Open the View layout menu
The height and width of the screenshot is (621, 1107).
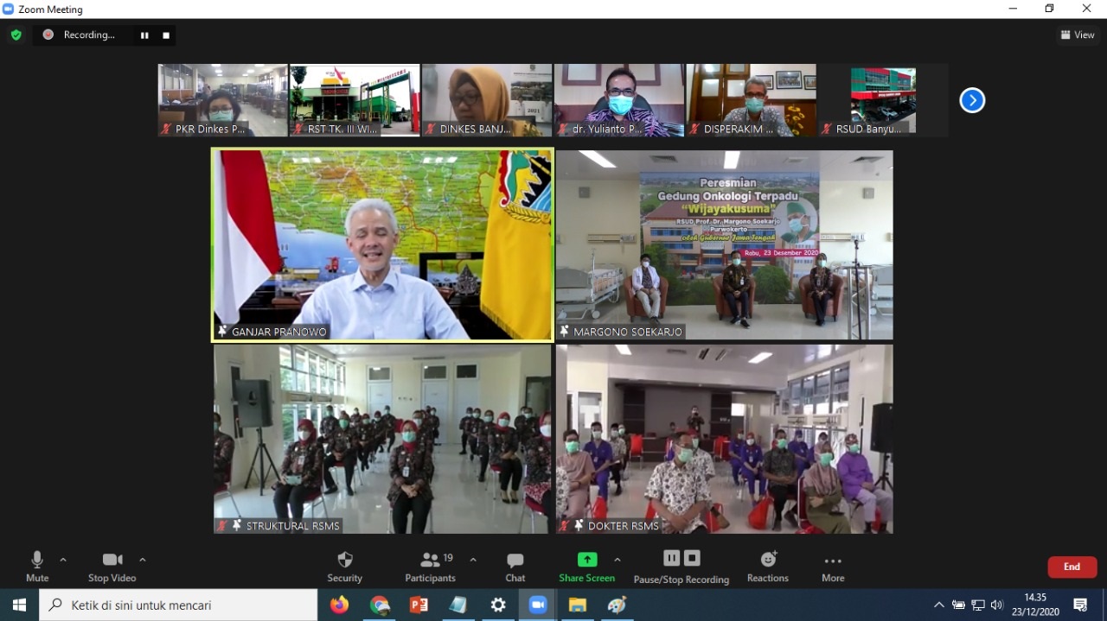[x=1078, y=35]
